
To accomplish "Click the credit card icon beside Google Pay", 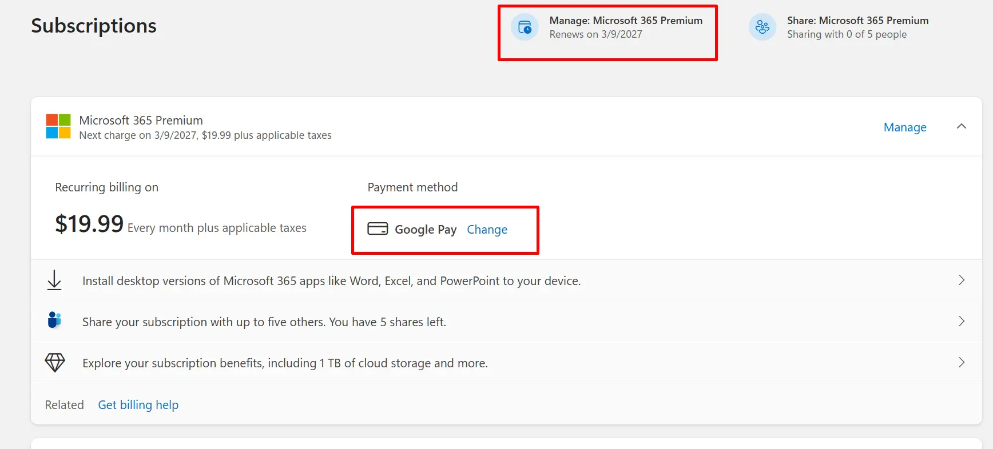I will (x=378, y=228).
